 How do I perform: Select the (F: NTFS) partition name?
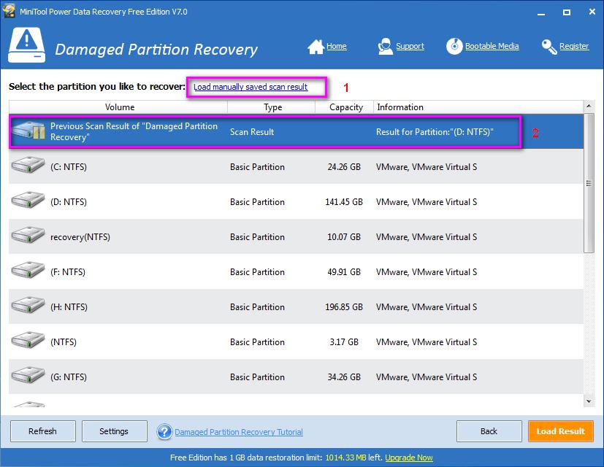[x=68, y=271]
